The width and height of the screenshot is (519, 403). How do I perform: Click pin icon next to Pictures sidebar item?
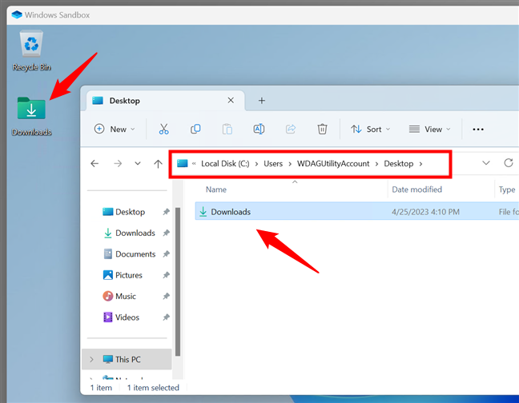[x=166, y=275]
